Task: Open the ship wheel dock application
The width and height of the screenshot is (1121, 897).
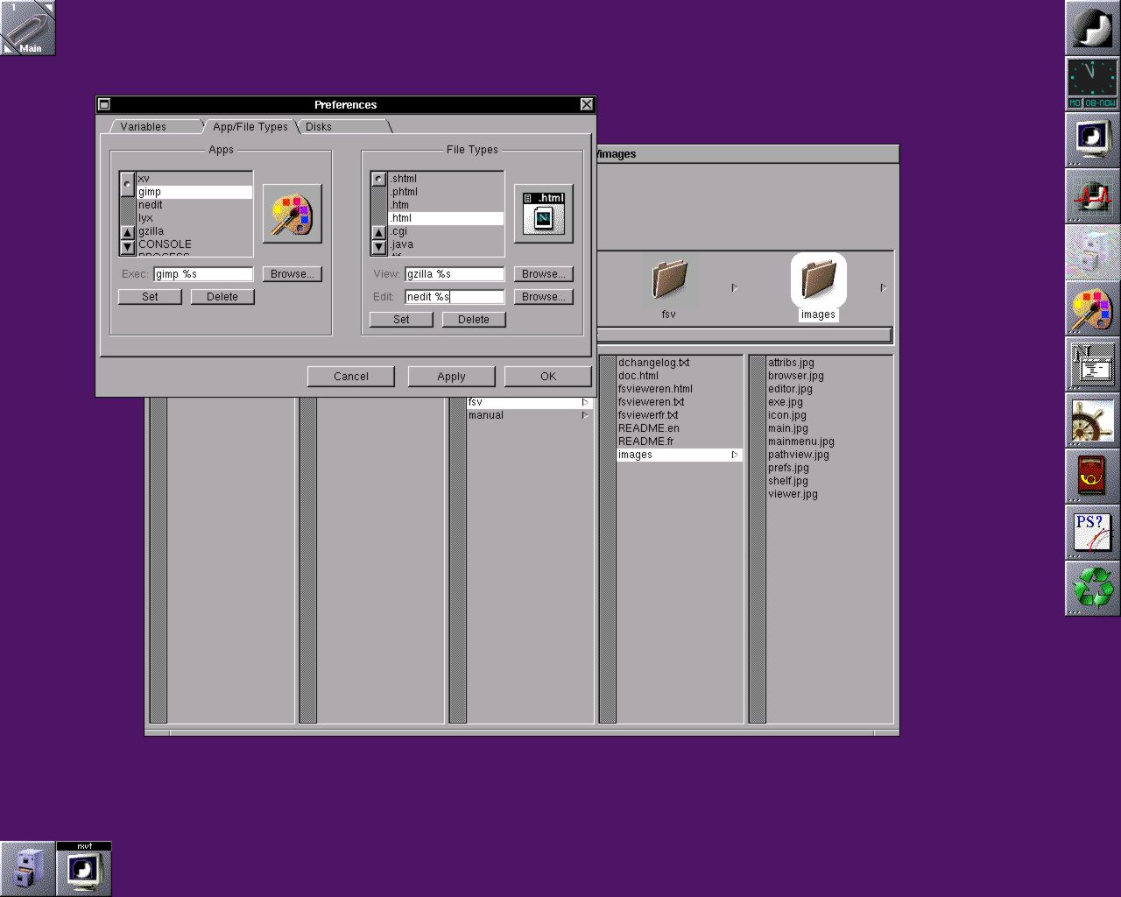Action: [1092, 421]
